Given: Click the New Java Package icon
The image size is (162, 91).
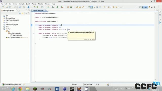Looking at the screenshot, I should click(68, 7).
